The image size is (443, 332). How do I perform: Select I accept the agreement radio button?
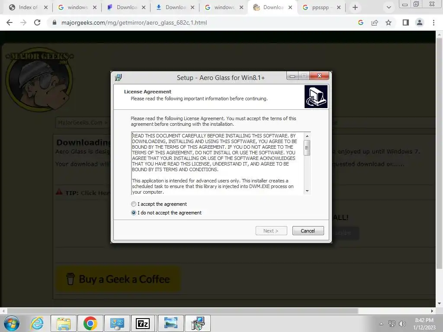134,204
